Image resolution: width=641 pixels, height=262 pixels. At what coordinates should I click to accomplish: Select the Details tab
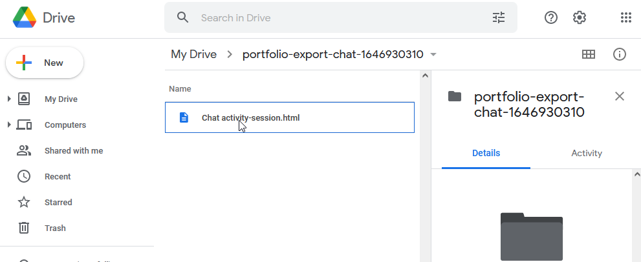[486, 154]
